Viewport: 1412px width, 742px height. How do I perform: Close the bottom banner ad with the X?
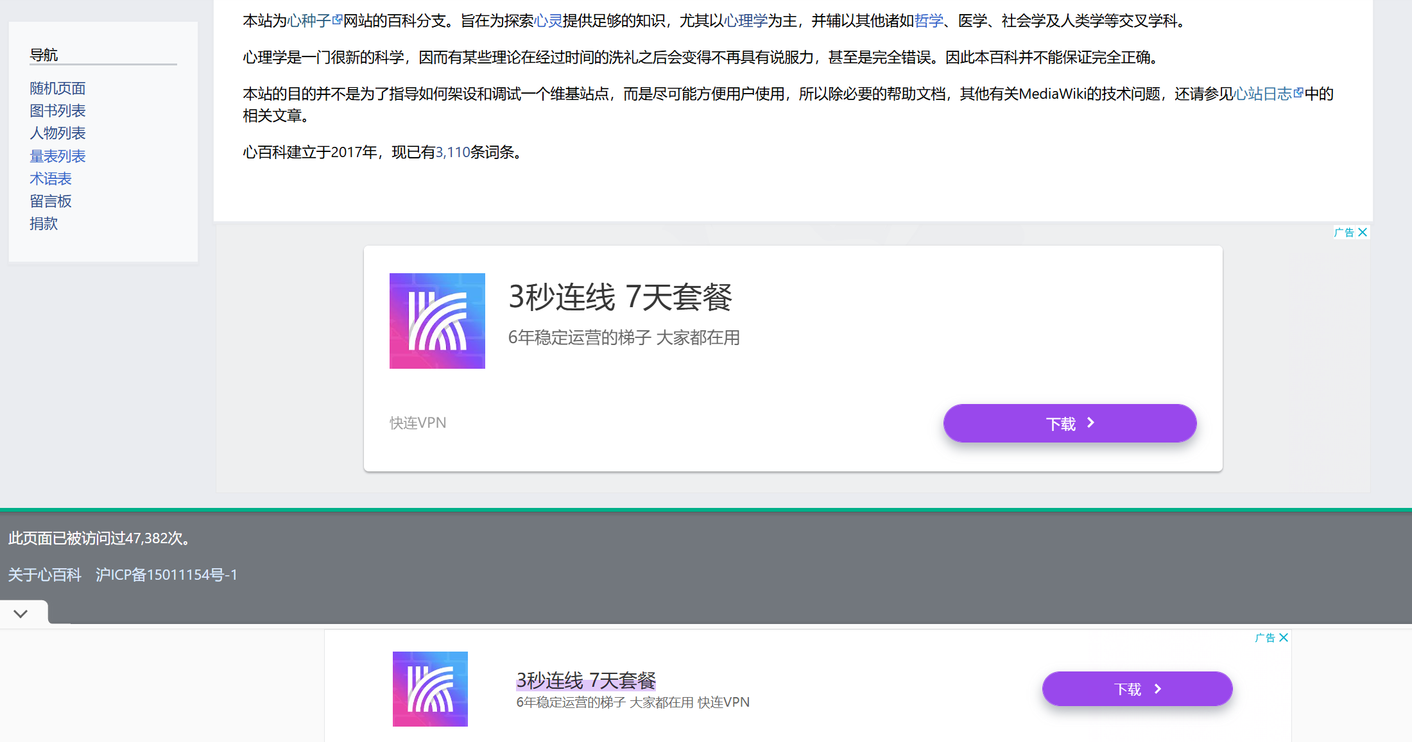1284,637
